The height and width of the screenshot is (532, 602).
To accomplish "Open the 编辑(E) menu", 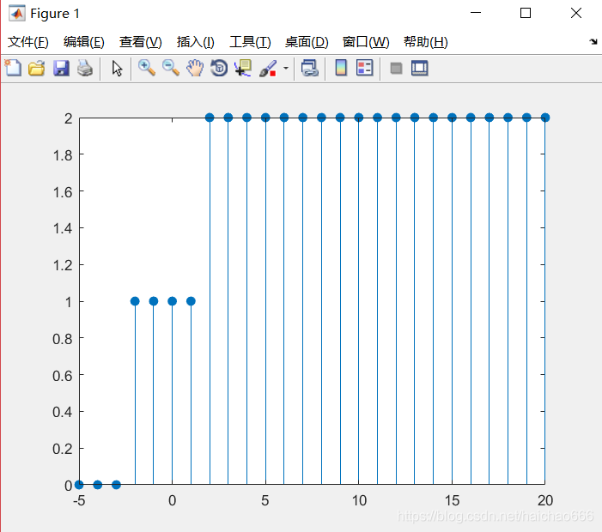I will [83, 42].
